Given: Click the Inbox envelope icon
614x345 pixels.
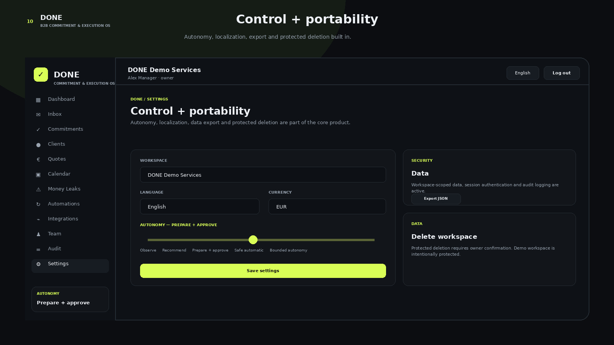Looking at the screenshot, I should pyautogui.click(x=38, y=115).
